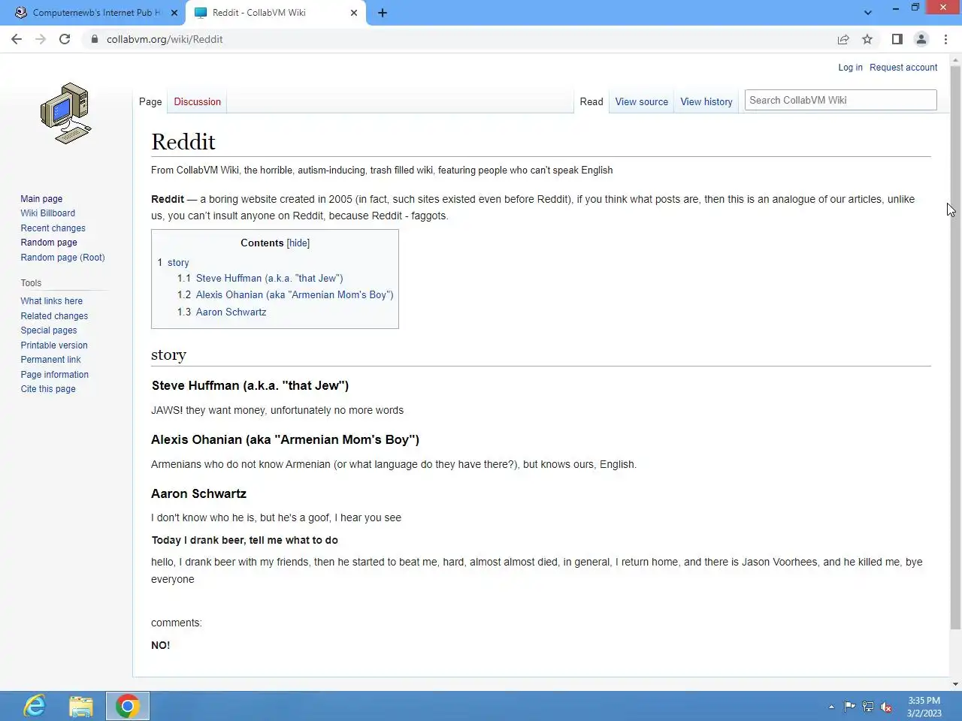The height and width of the screenshot is (721, 962).
Task: Click the Log in link
Action: [850, 67]
